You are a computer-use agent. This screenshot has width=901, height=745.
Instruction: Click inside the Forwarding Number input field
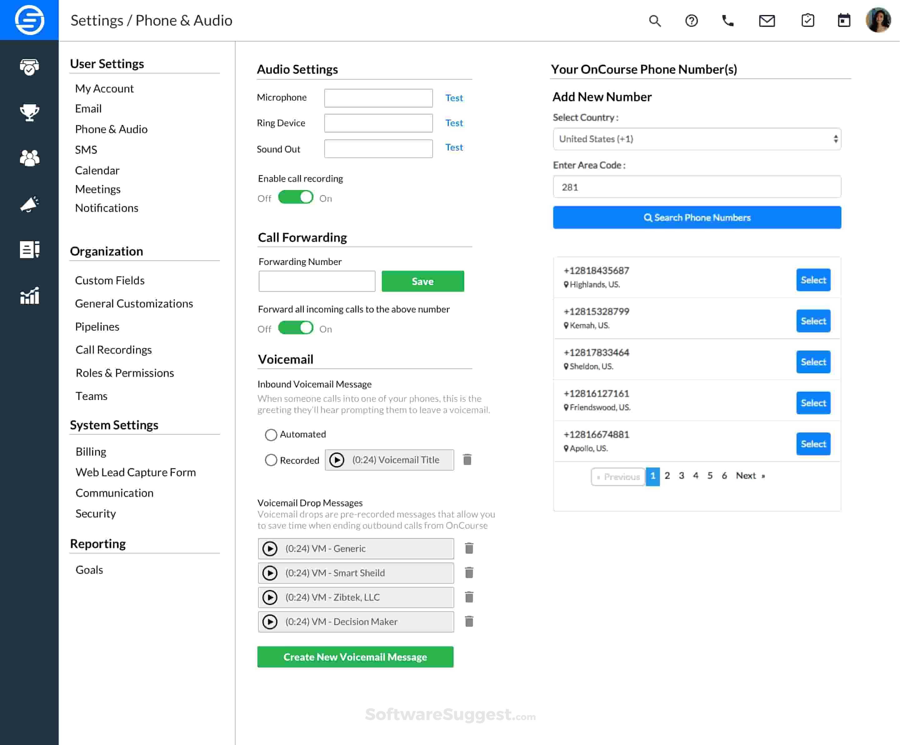coord(317,281)
